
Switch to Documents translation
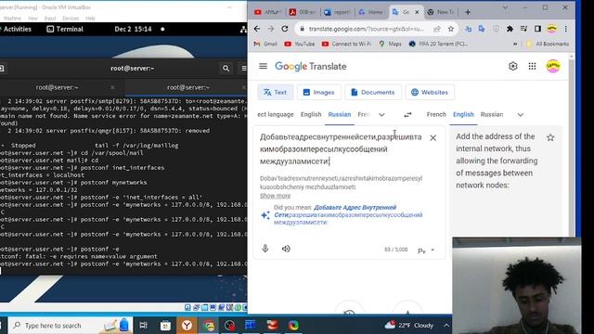click(373, 92)
